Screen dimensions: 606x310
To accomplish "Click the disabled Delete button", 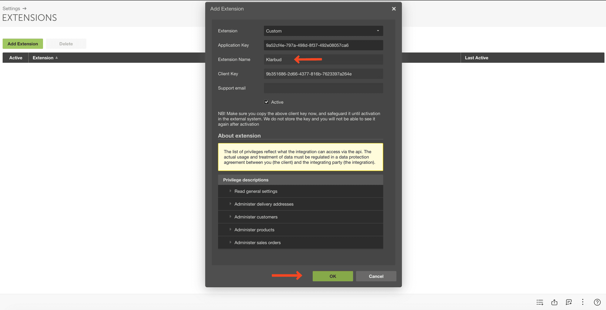I will click(x=66, y=44).
